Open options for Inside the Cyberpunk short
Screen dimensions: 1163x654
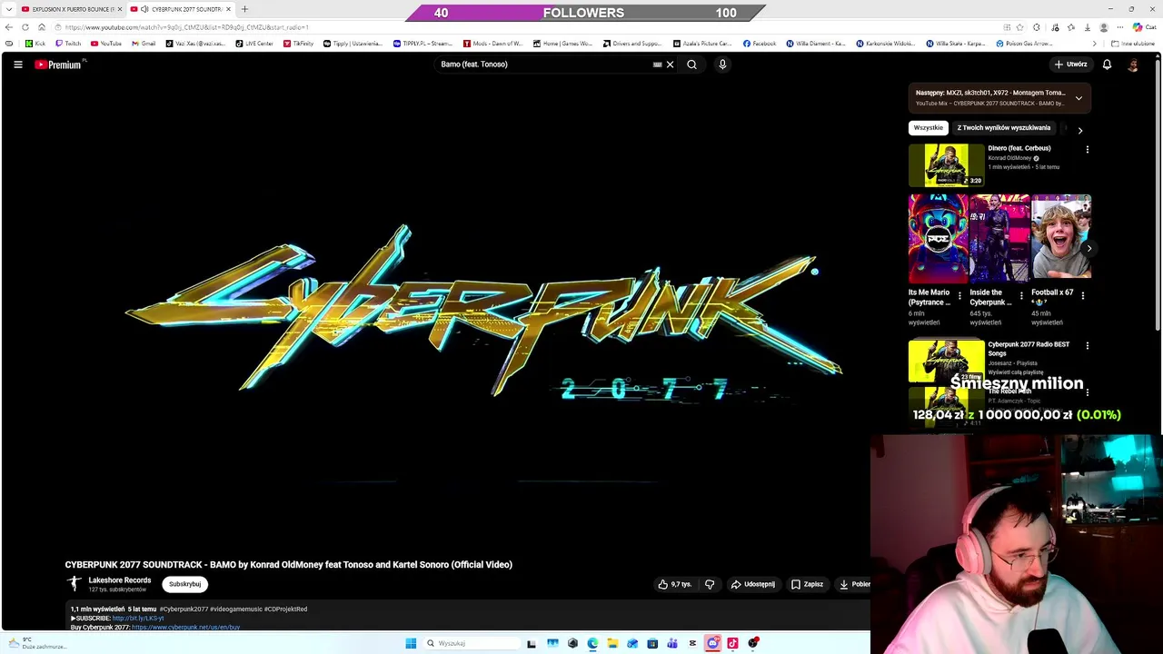click(1021, 295)
